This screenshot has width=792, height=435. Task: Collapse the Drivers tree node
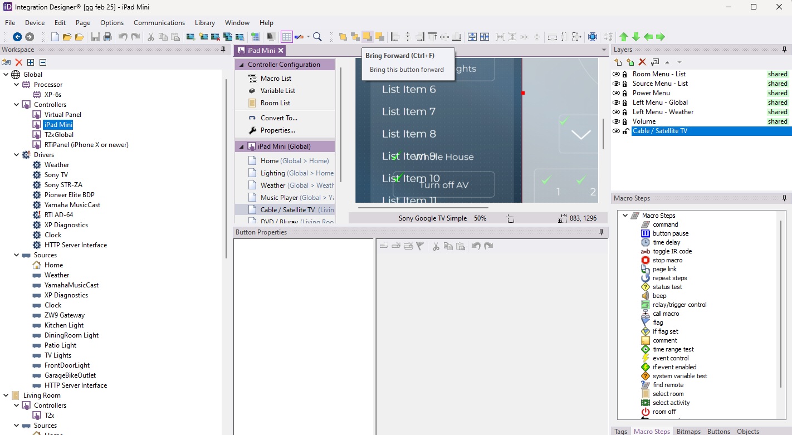[17, 155]
